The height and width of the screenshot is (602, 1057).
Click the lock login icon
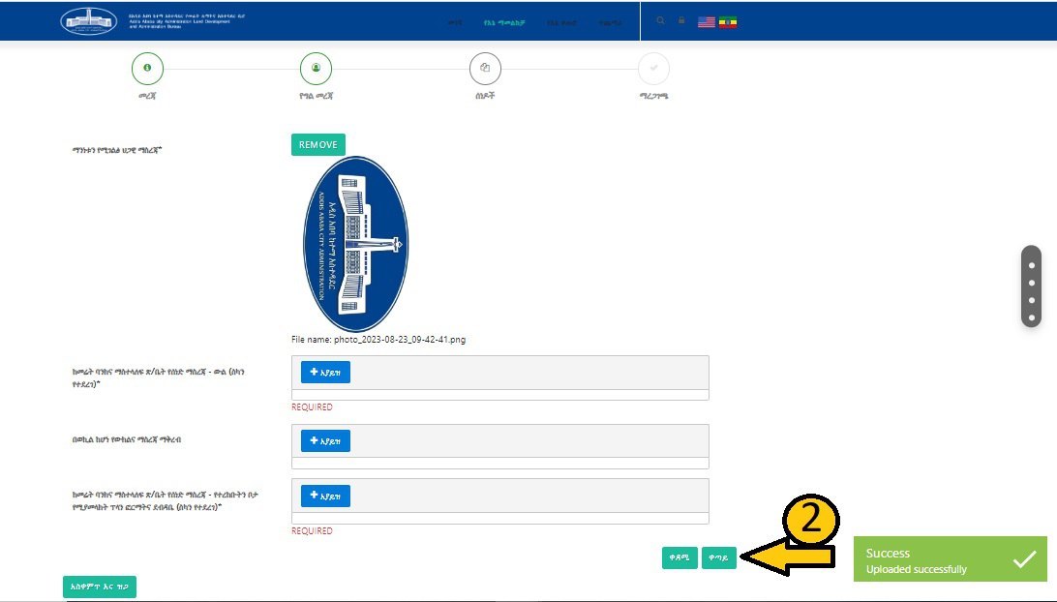pos(681,21)
